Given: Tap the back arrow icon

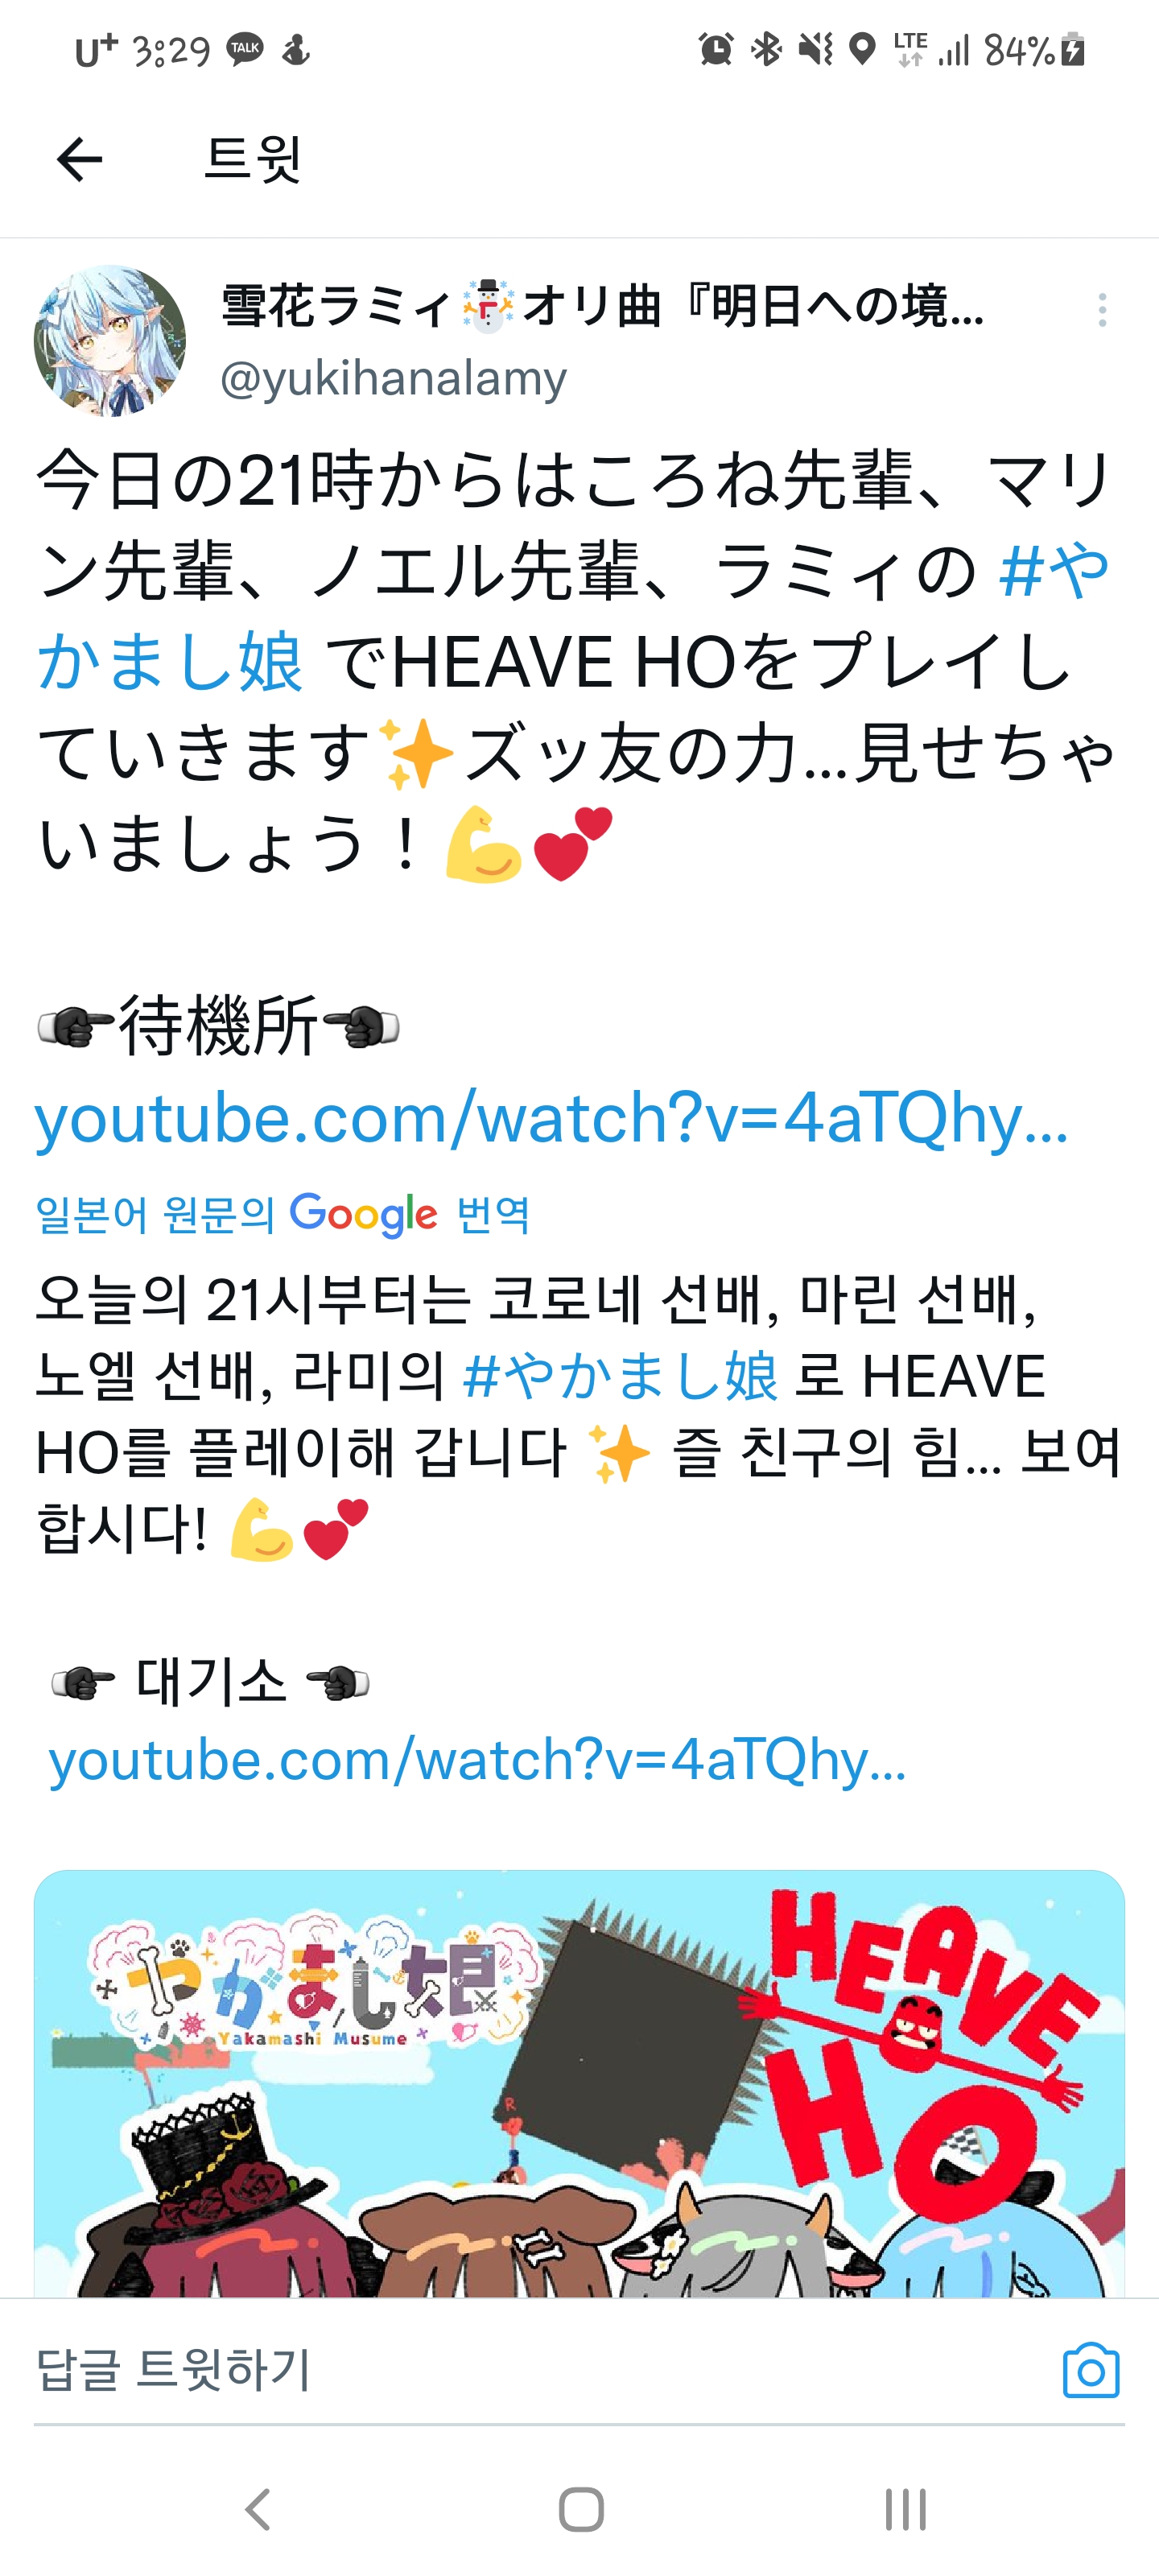Looking at the screenshot, I should point(80,159).
